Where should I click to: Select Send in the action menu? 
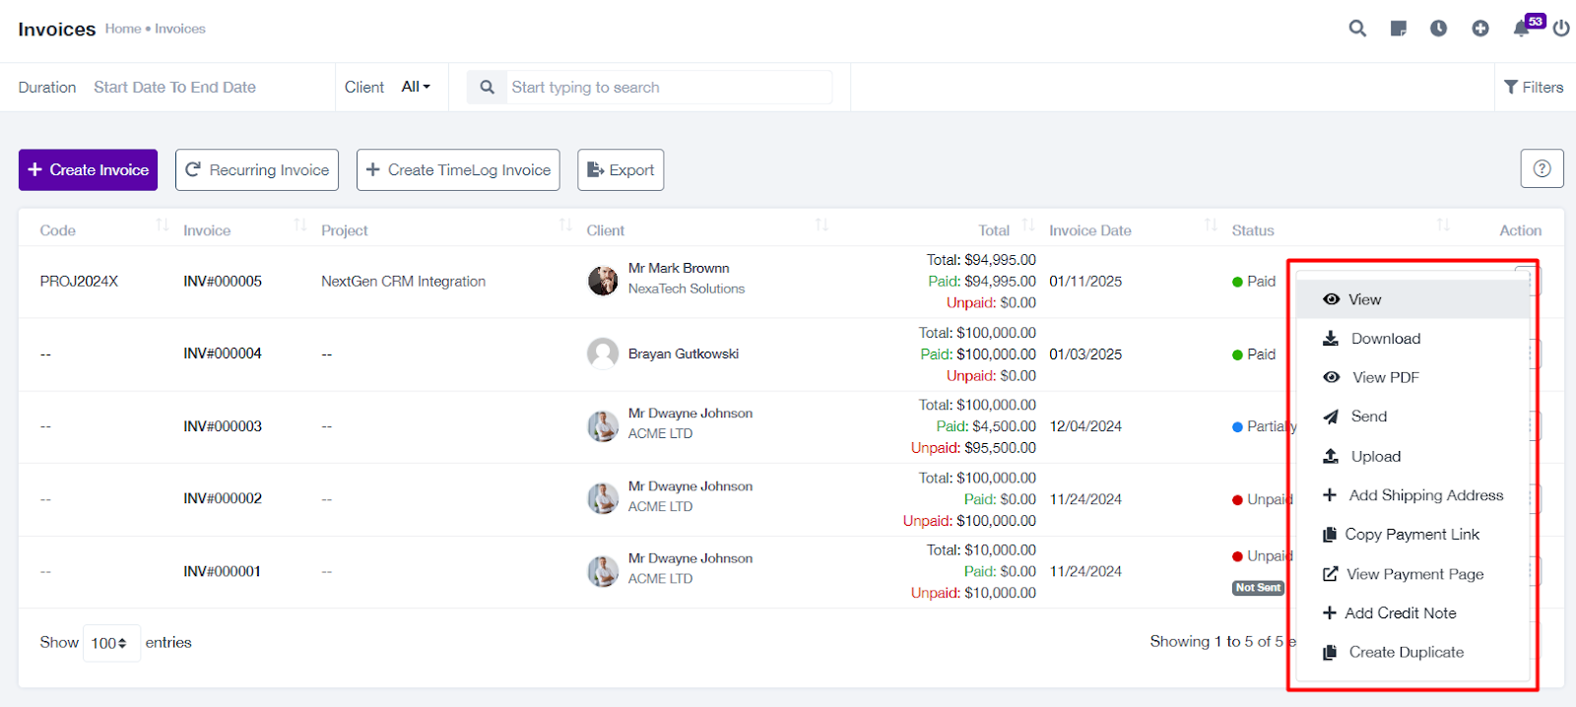[x=1412, y=417]
